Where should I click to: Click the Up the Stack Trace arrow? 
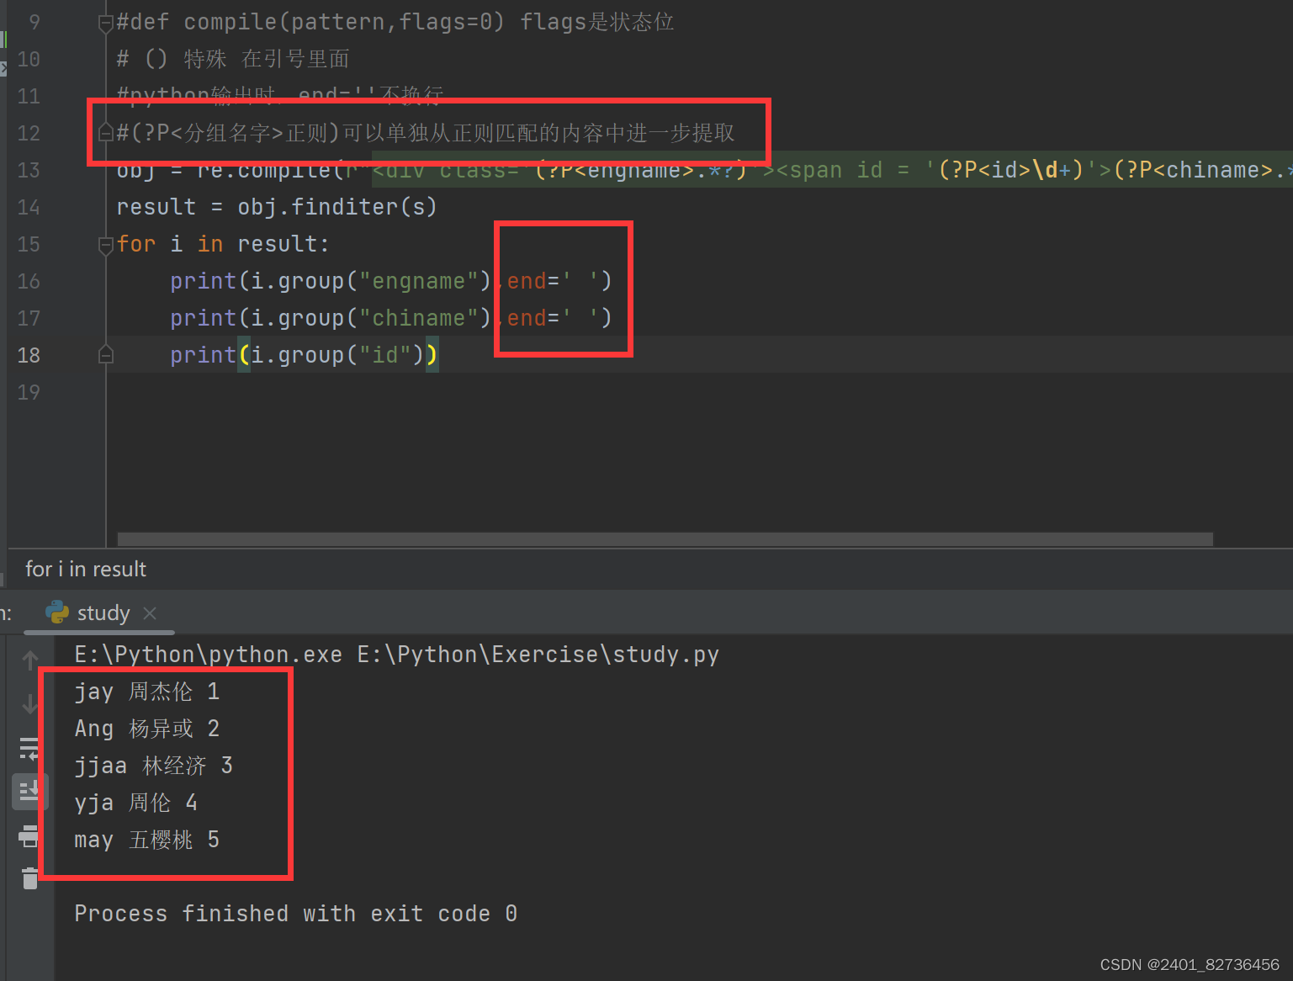[x=30, y=661]
